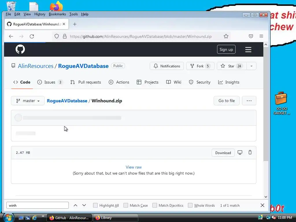Viewport: 296px width, 222px height.
Task: Select the Code tab
Action: pos(22,82)
